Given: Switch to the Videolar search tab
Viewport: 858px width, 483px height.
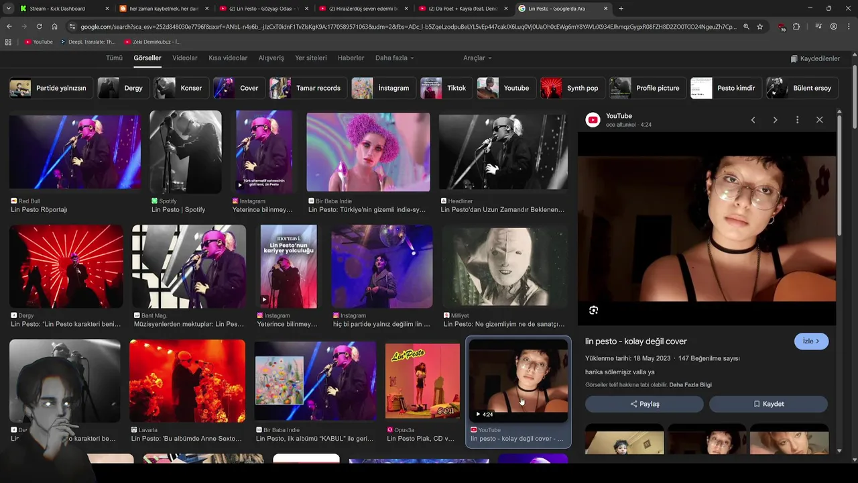Looking at the screenshot, I should coord(185,58).
